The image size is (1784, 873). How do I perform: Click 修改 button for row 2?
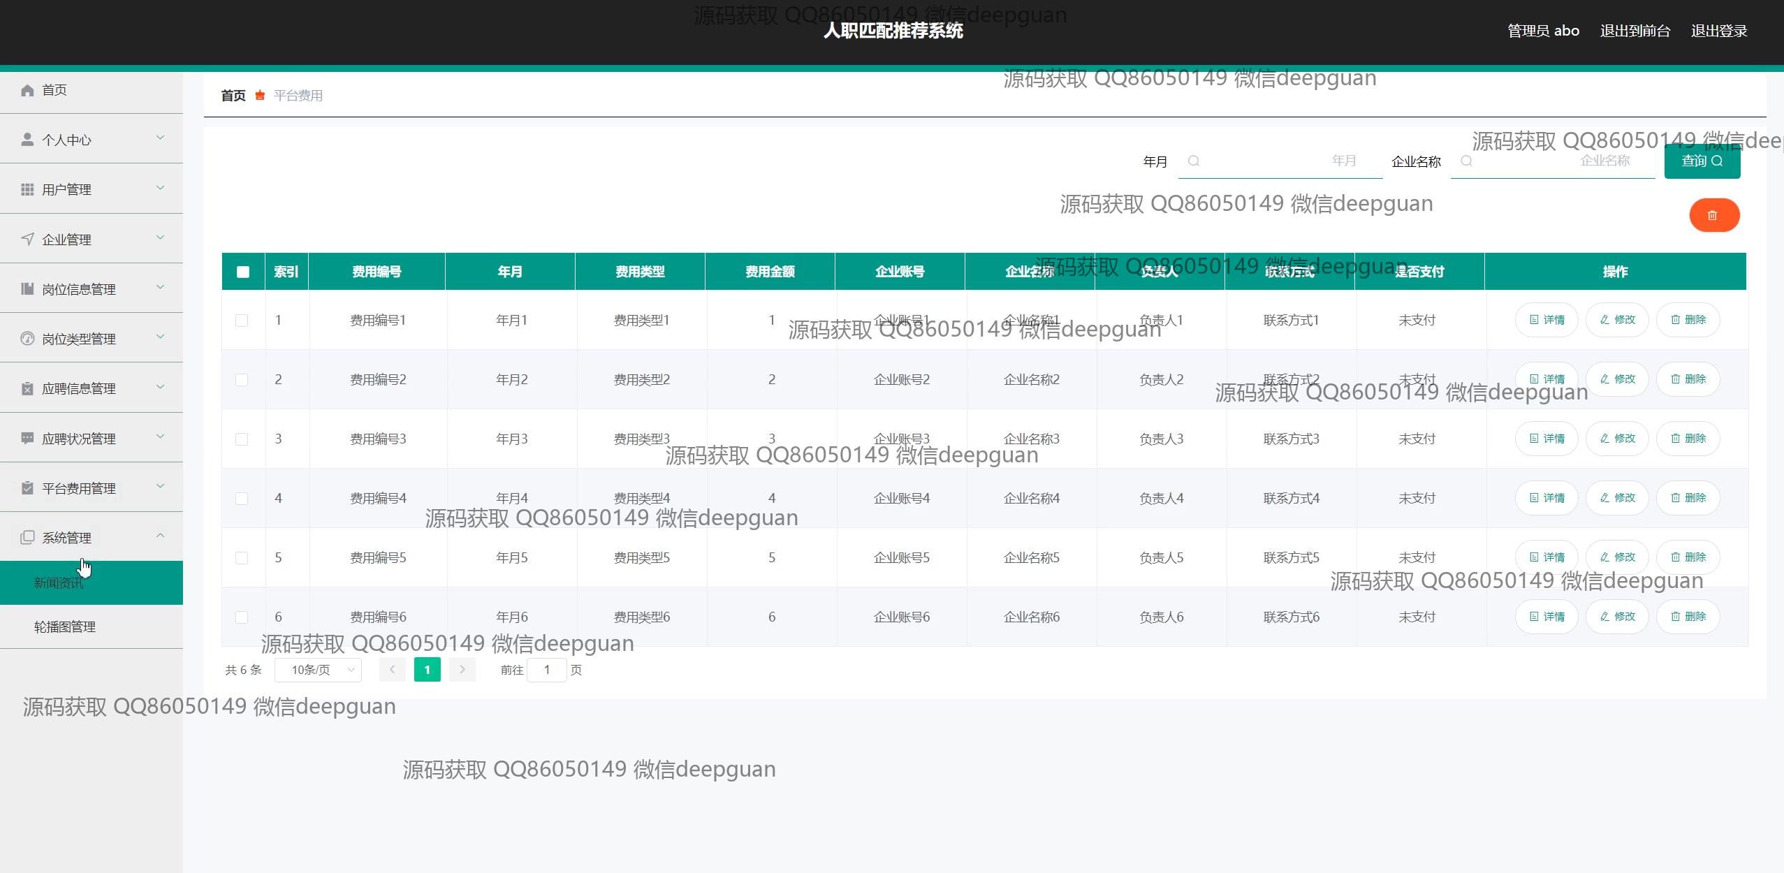coord(1617,379)
